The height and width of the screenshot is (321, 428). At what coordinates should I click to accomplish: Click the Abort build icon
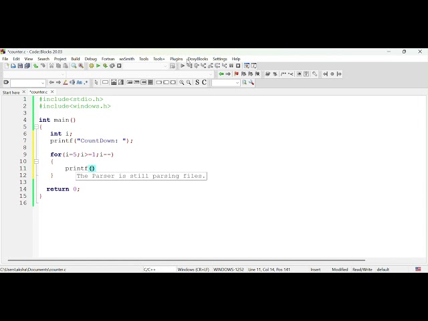(119, 66)
